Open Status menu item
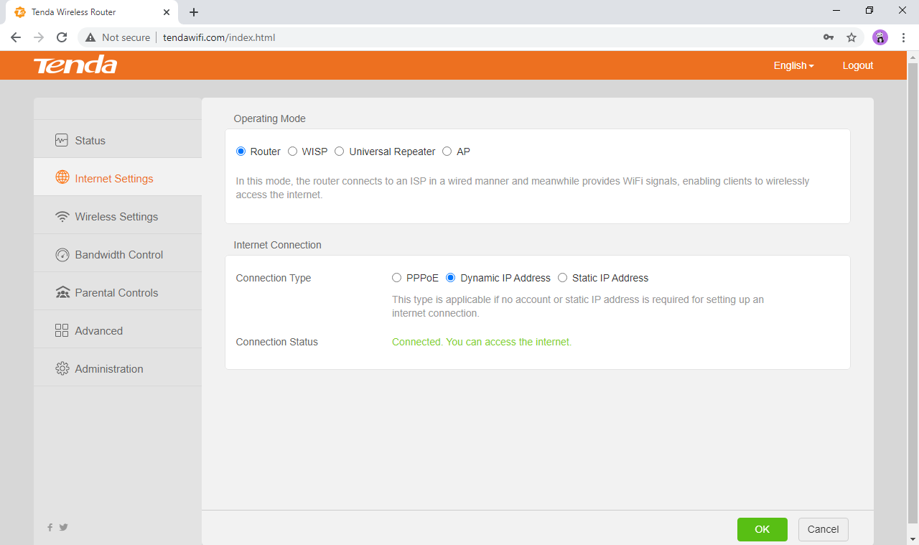This screenshot has height=545, width=919. (x=118, y=141)
